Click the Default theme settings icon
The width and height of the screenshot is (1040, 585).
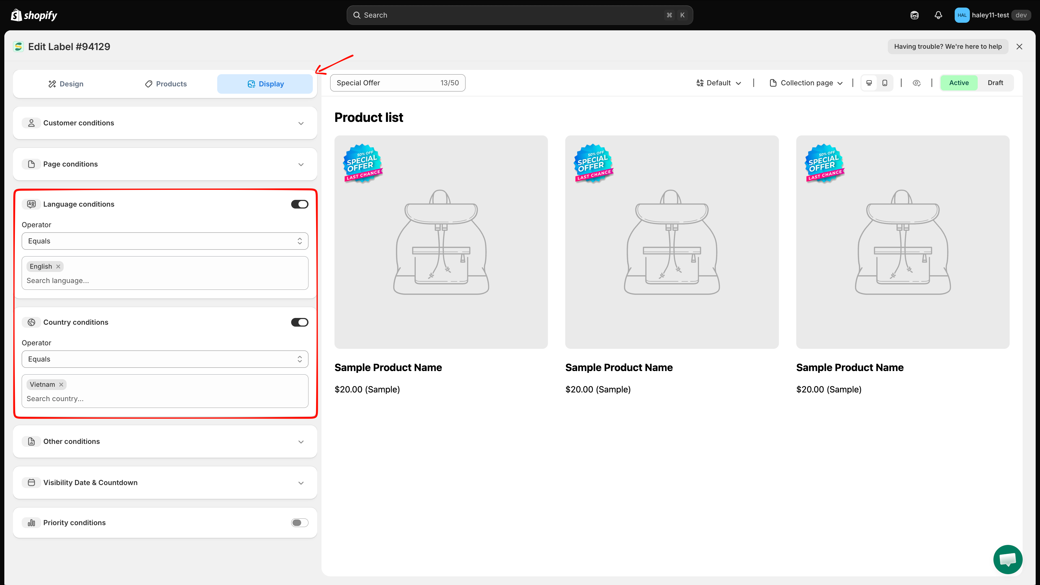coord(700,83)
